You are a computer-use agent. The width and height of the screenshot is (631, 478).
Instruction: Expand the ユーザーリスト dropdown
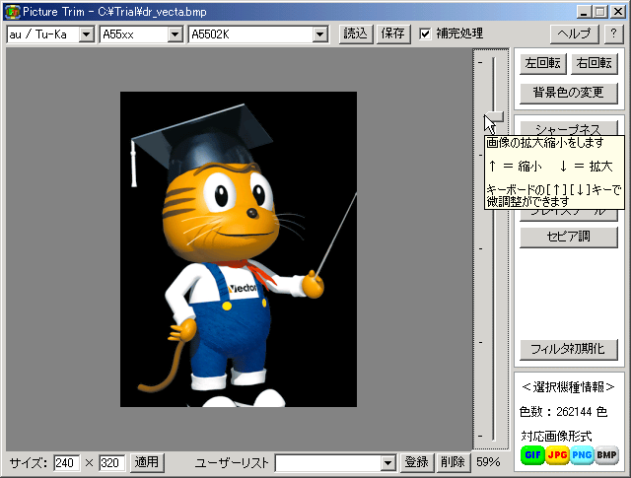[x=387, y=463]
